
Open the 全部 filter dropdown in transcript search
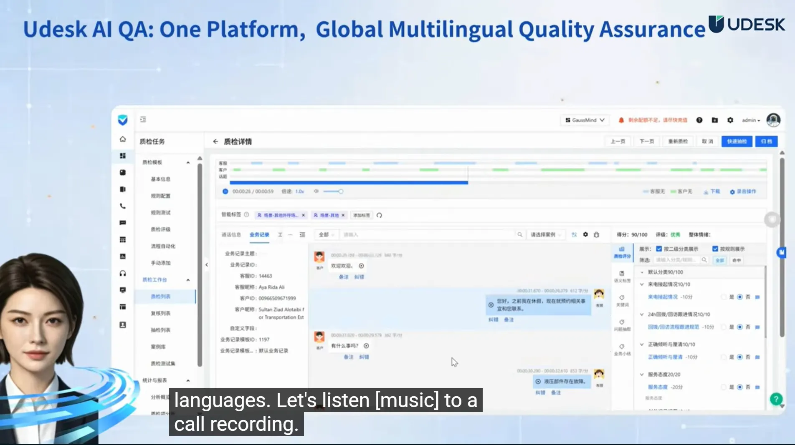click(326, 235)
